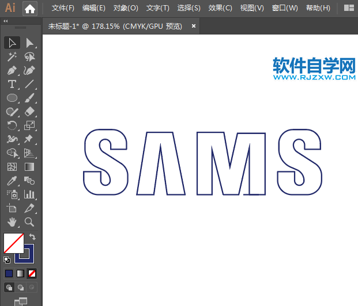Select the Shaper tool
Image resolution: width=358 pixels, height=306 pixels.
[x=12, y=112]
